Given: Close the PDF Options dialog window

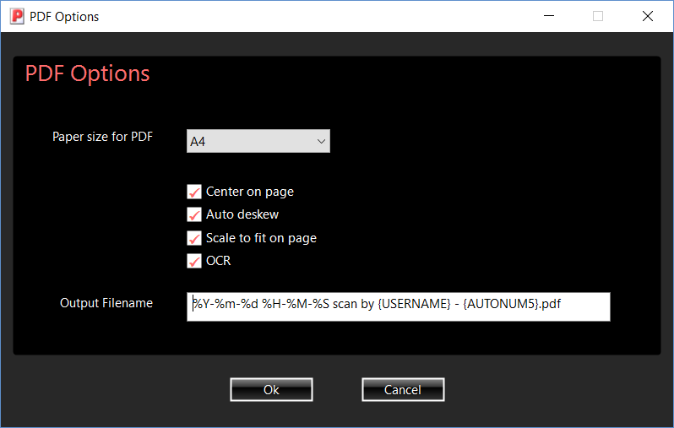Looking at the screenshot, I should 647,16.
